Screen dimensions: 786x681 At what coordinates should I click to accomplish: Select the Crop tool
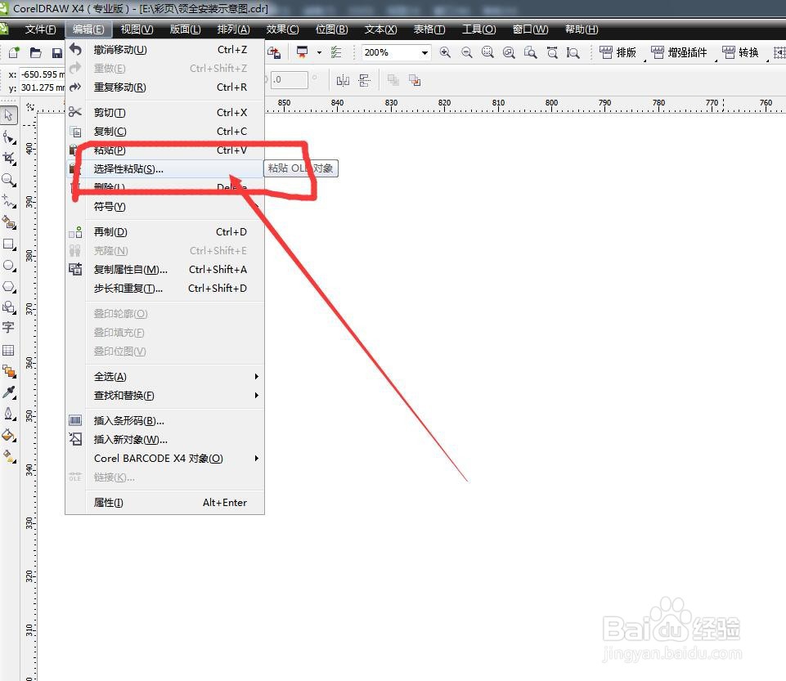pos(8,159)
